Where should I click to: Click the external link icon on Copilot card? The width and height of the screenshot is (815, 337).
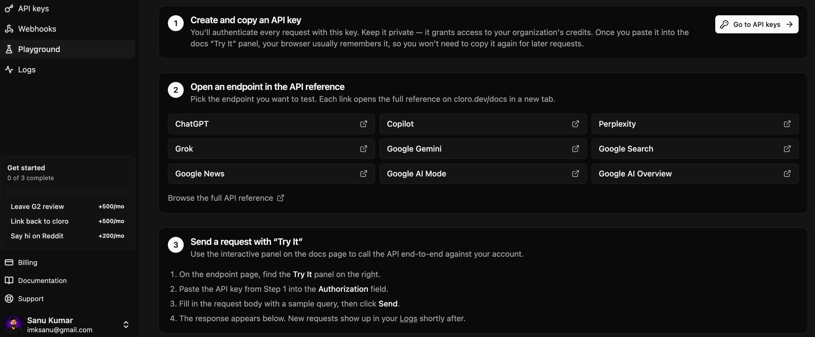(x=575, y=124)
